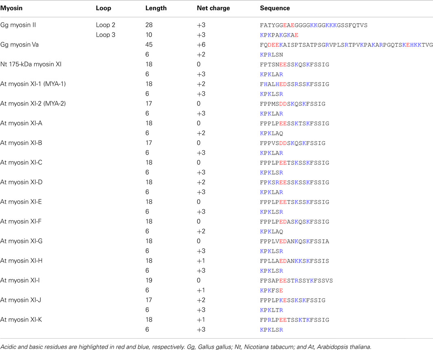433x350 pixels.
Task: Select the Gg myosin II row label
Action: [18, 25]
